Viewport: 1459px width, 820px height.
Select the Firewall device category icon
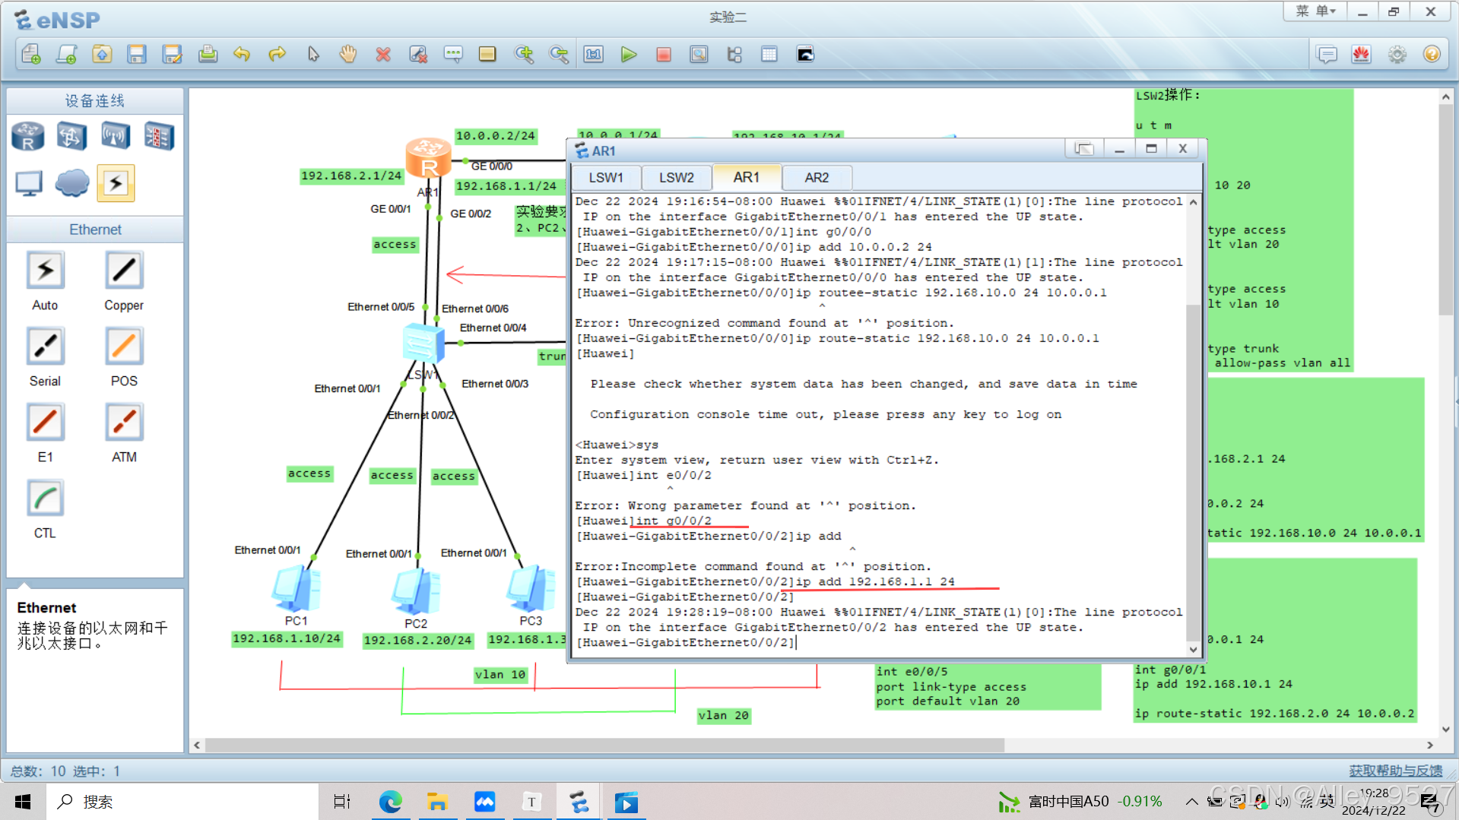click(159, 137)
